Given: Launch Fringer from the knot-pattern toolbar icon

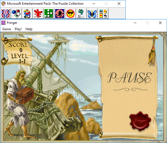Looking at the screenshot, I should [6, 14].
